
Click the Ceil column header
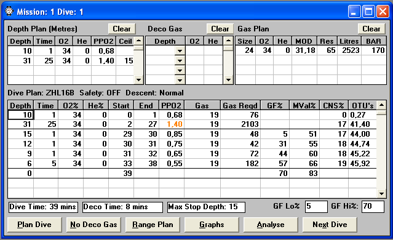(x=125, y=41)
